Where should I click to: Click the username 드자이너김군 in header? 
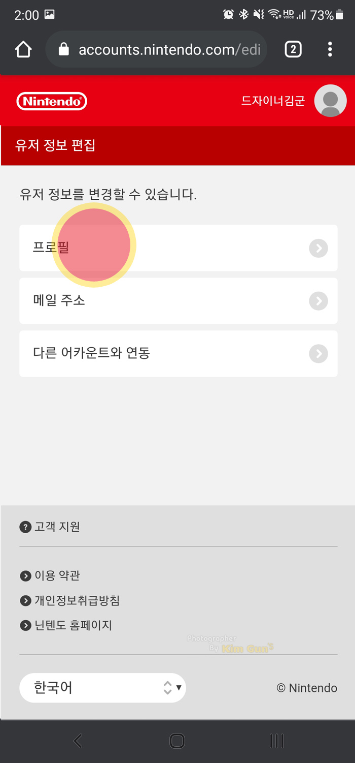point(273,101)
